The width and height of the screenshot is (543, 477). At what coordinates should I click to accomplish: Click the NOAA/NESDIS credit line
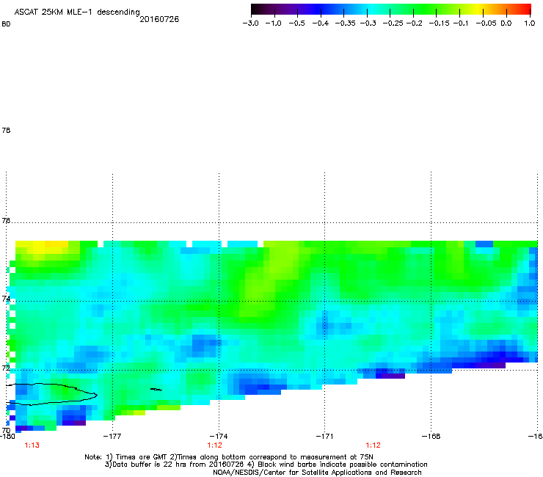click(x=317, y=473)
